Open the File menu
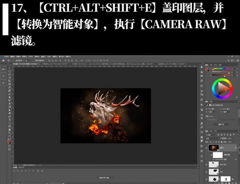The height and width of the screenshot is (184, 240). tap(6, 56)
